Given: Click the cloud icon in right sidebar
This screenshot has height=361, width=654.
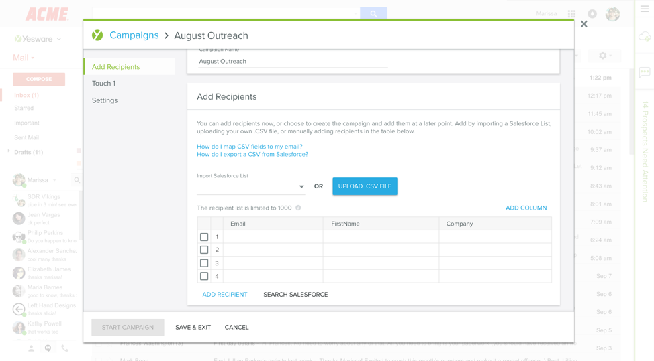Looking at the screenshot, I should 645,37.
